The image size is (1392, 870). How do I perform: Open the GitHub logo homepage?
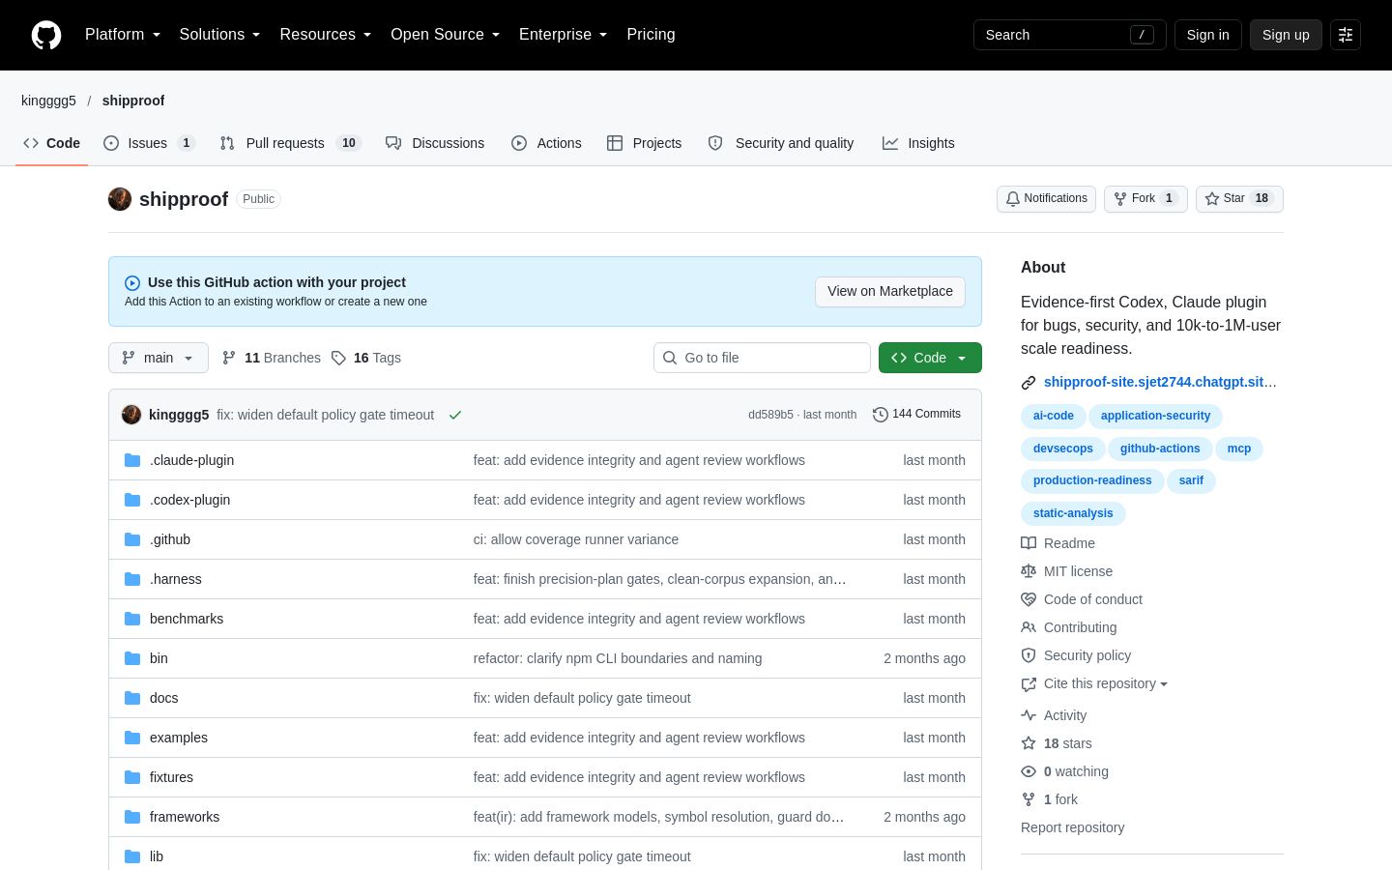[x=46, y=35]
